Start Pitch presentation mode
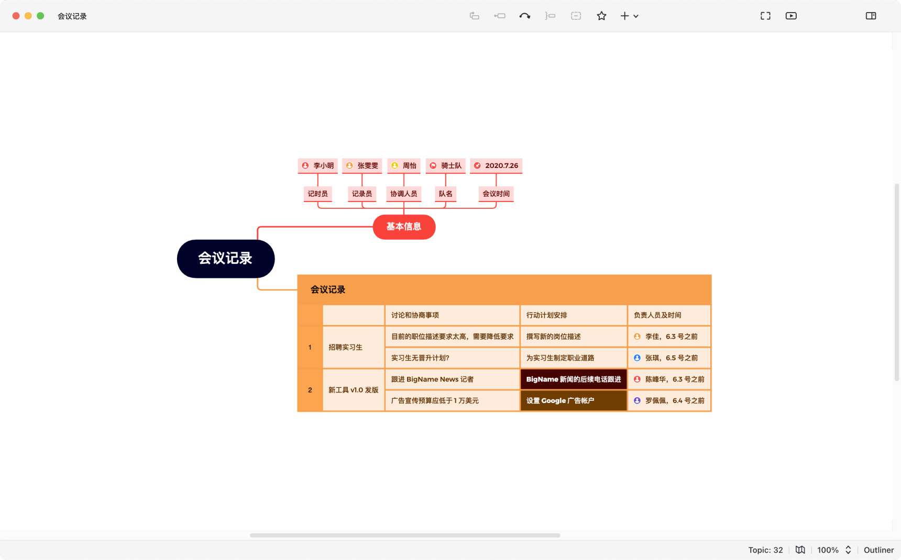901x560 pixels. (x=791, y=16)
